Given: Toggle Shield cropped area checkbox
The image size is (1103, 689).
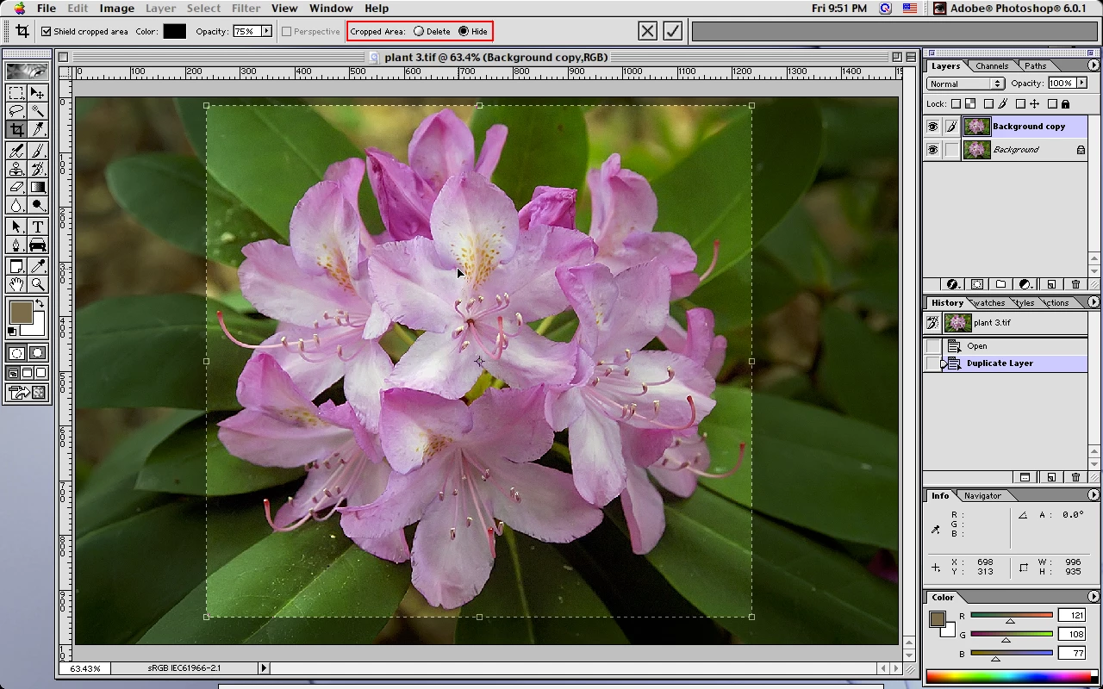Looking at the screenshot, I should coord(47,31).
